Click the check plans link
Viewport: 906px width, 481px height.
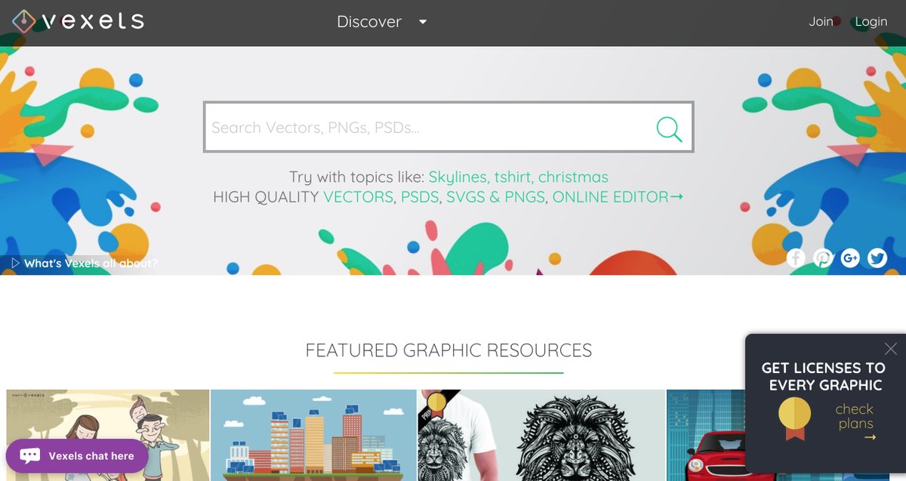[x=855, y=417]
